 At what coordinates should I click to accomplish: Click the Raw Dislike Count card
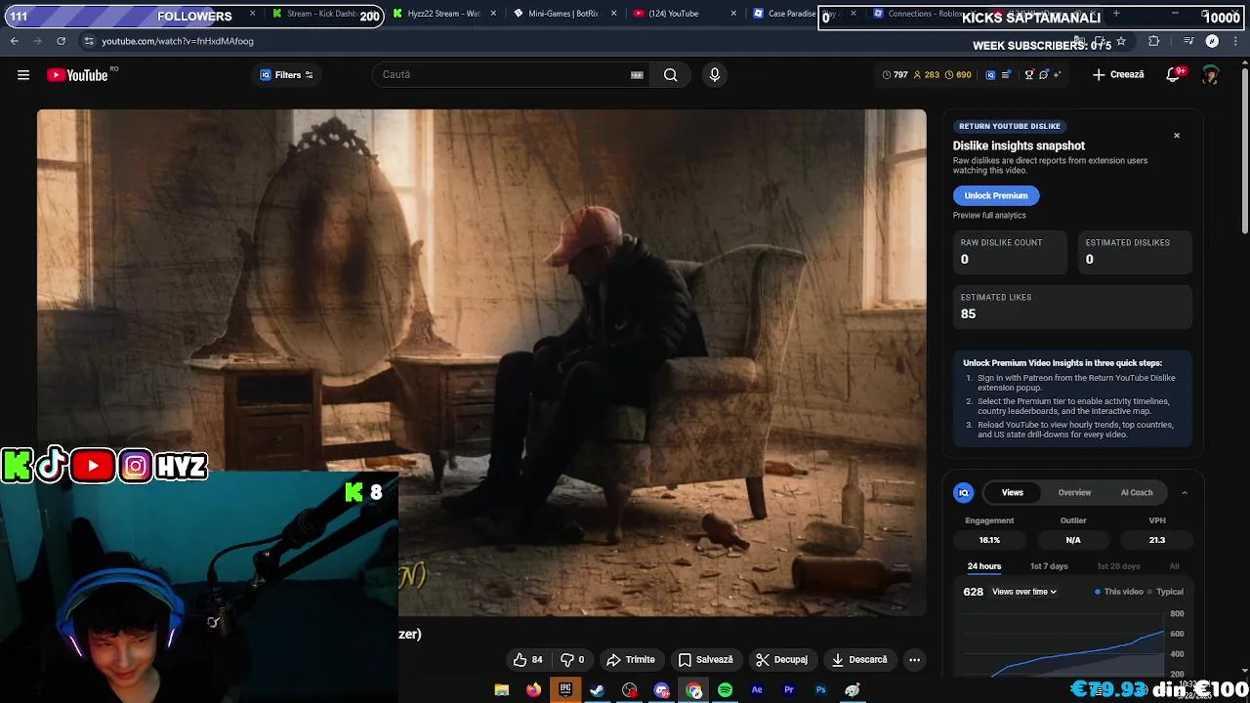coord(1011,252)
